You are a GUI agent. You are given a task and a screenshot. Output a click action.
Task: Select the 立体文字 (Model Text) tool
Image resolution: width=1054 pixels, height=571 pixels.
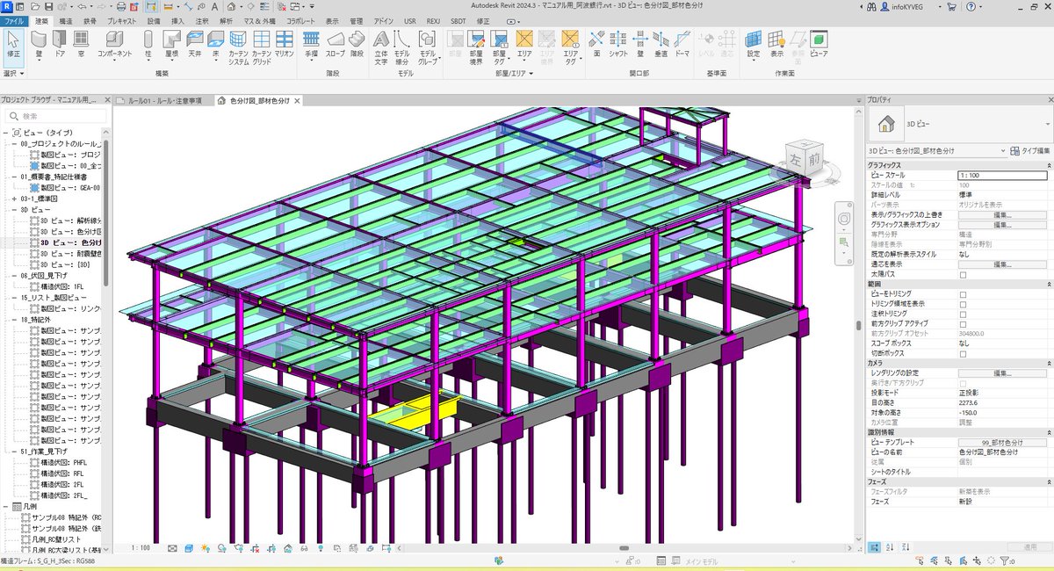[381, 48]
